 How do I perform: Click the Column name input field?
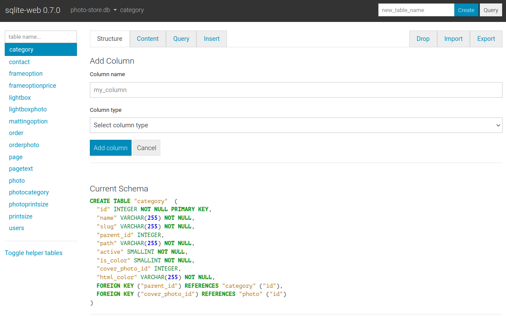296,90
